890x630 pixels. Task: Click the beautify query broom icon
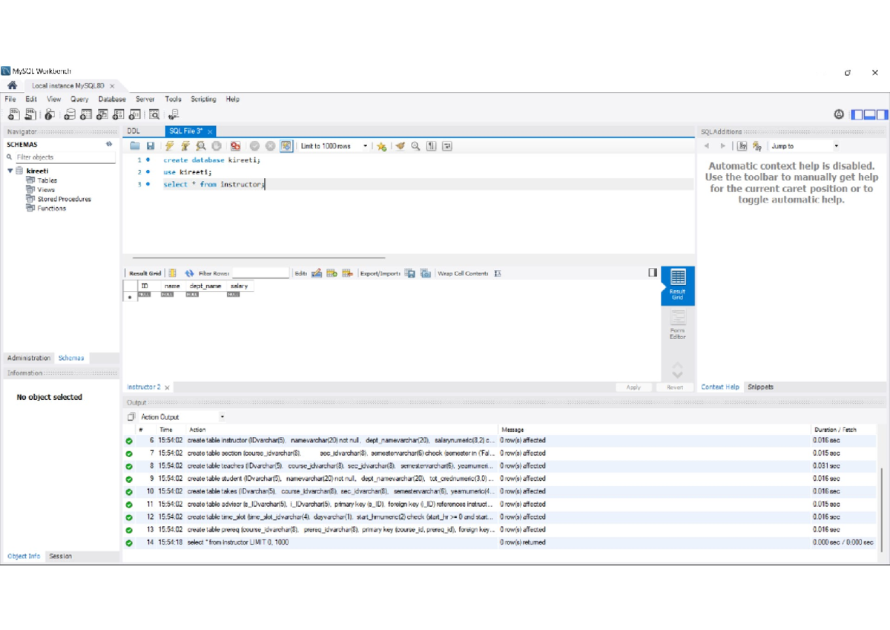(x=400, y=146)
